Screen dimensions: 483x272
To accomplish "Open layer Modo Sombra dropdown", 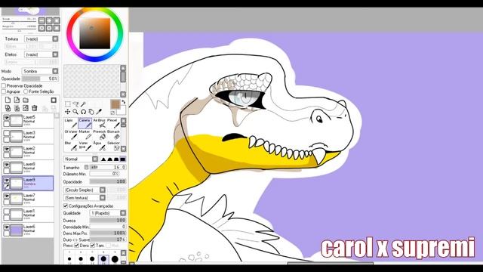I will coord(40,71).
